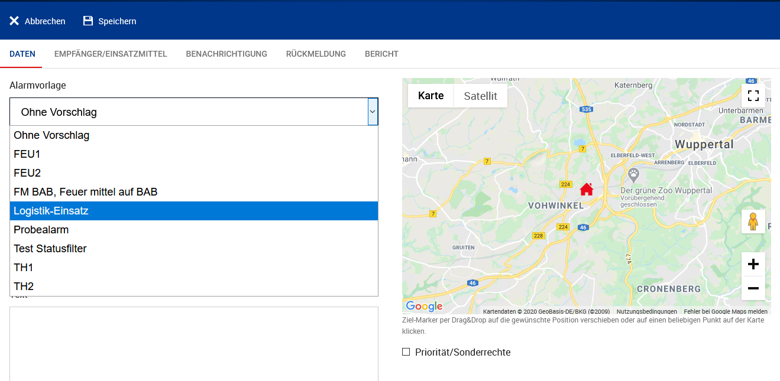Zoom out on the map
780x381 pixels.
(753, 288)
